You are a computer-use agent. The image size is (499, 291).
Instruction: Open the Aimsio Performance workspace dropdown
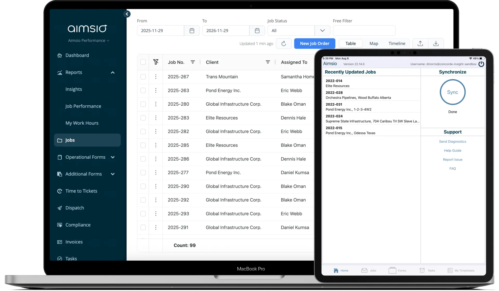[x=88, y=40]
